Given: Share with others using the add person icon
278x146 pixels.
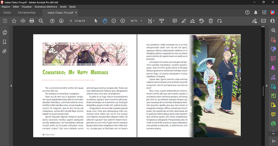Looking at the screenshot, I should 273,21.
